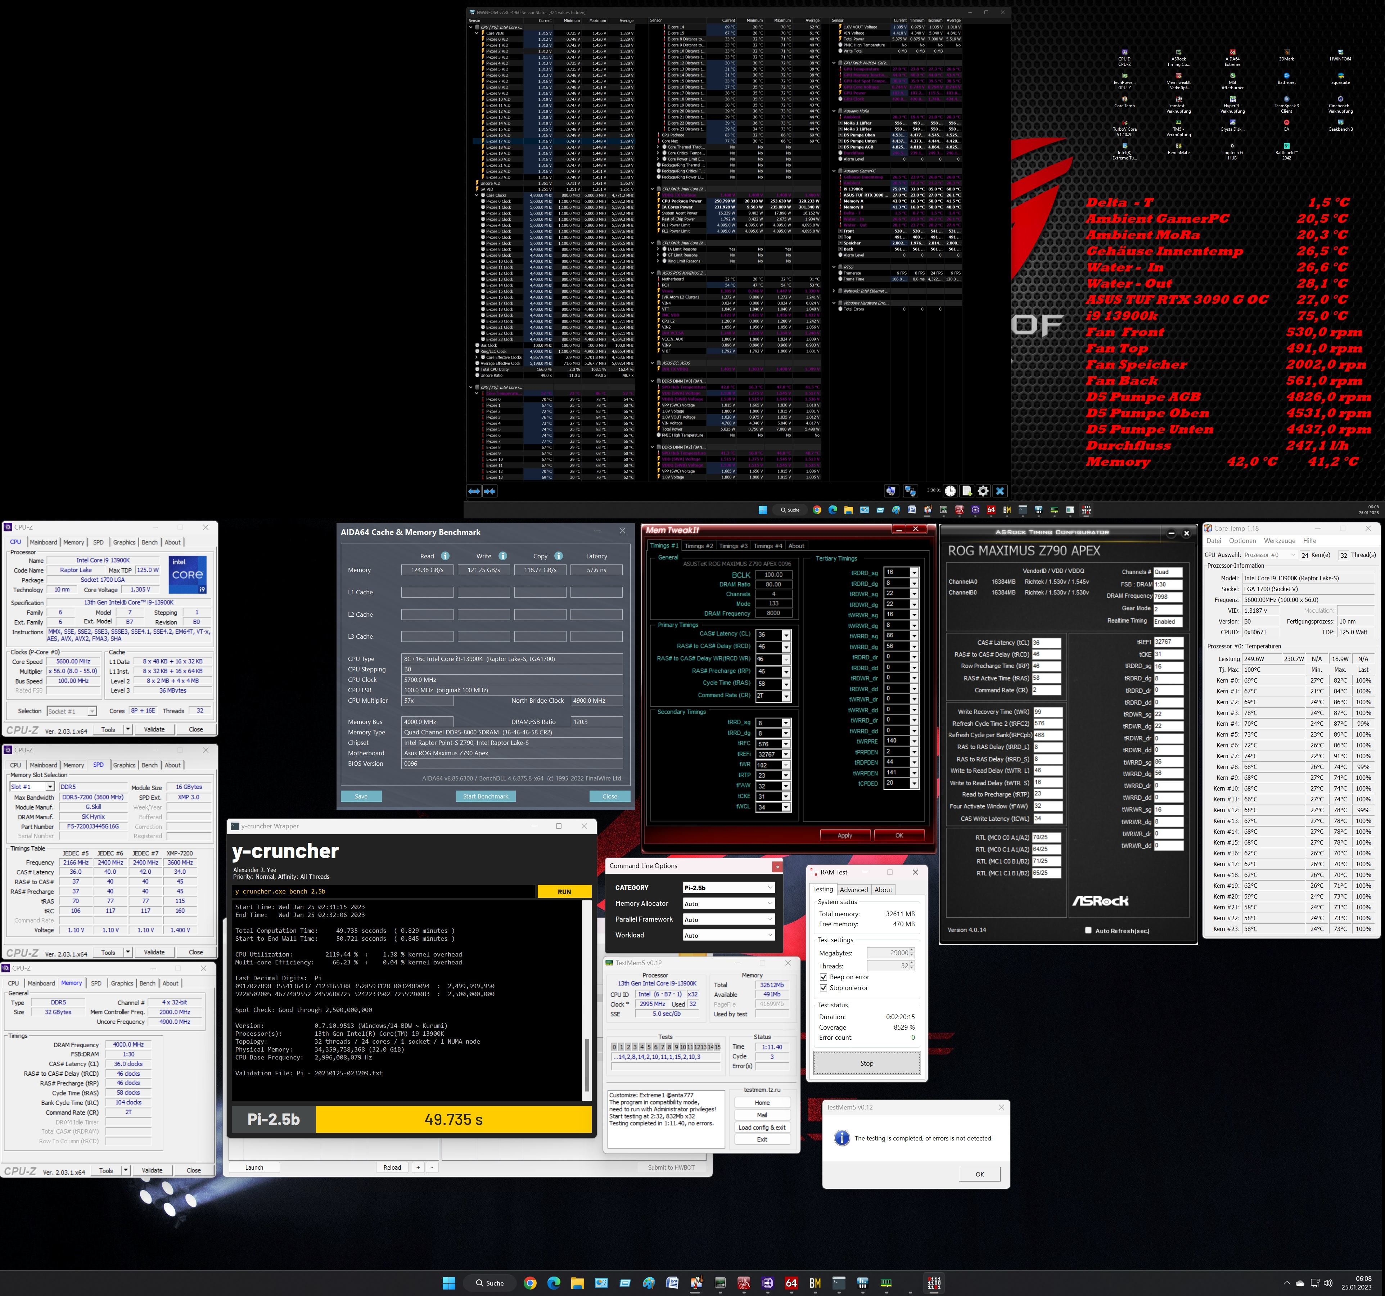
Task: Increase the Megabytes value with the stepper arrow
Action: (x=911, y=950)
